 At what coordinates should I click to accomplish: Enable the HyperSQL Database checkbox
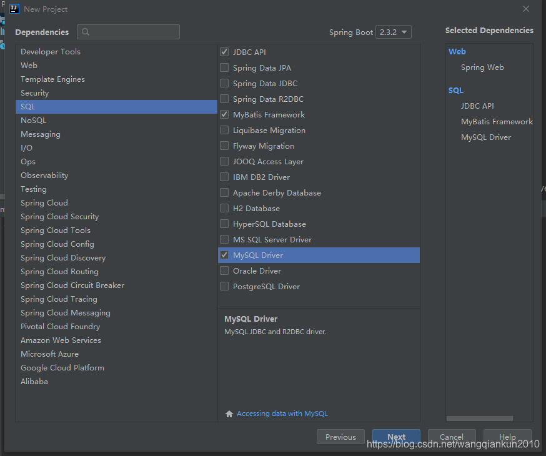pyautogui.click(x=224, y=224)
